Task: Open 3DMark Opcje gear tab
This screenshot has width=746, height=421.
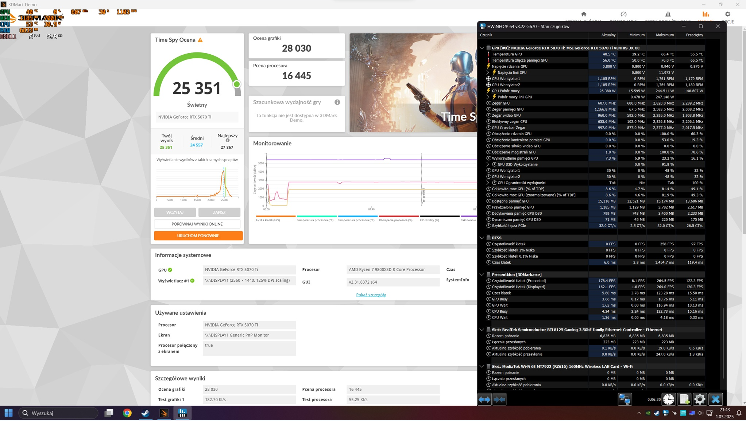Action: pos(727,14)
